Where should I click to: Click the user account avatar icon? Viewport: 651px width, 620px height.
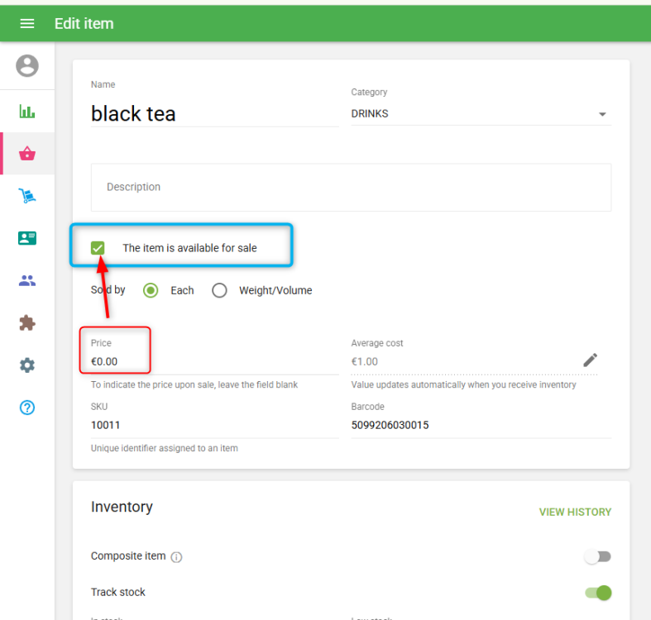(x=27, y=66)
